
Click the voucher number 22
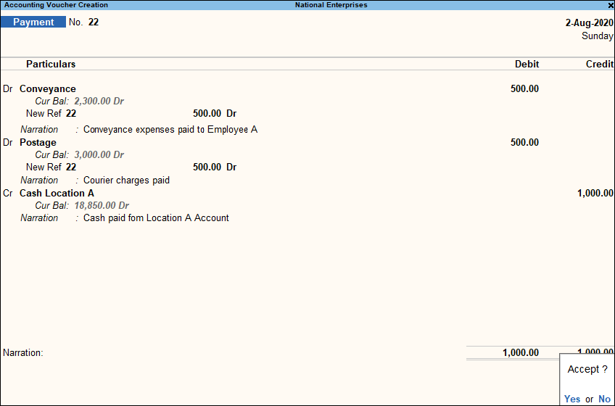[x=94, y=22]
